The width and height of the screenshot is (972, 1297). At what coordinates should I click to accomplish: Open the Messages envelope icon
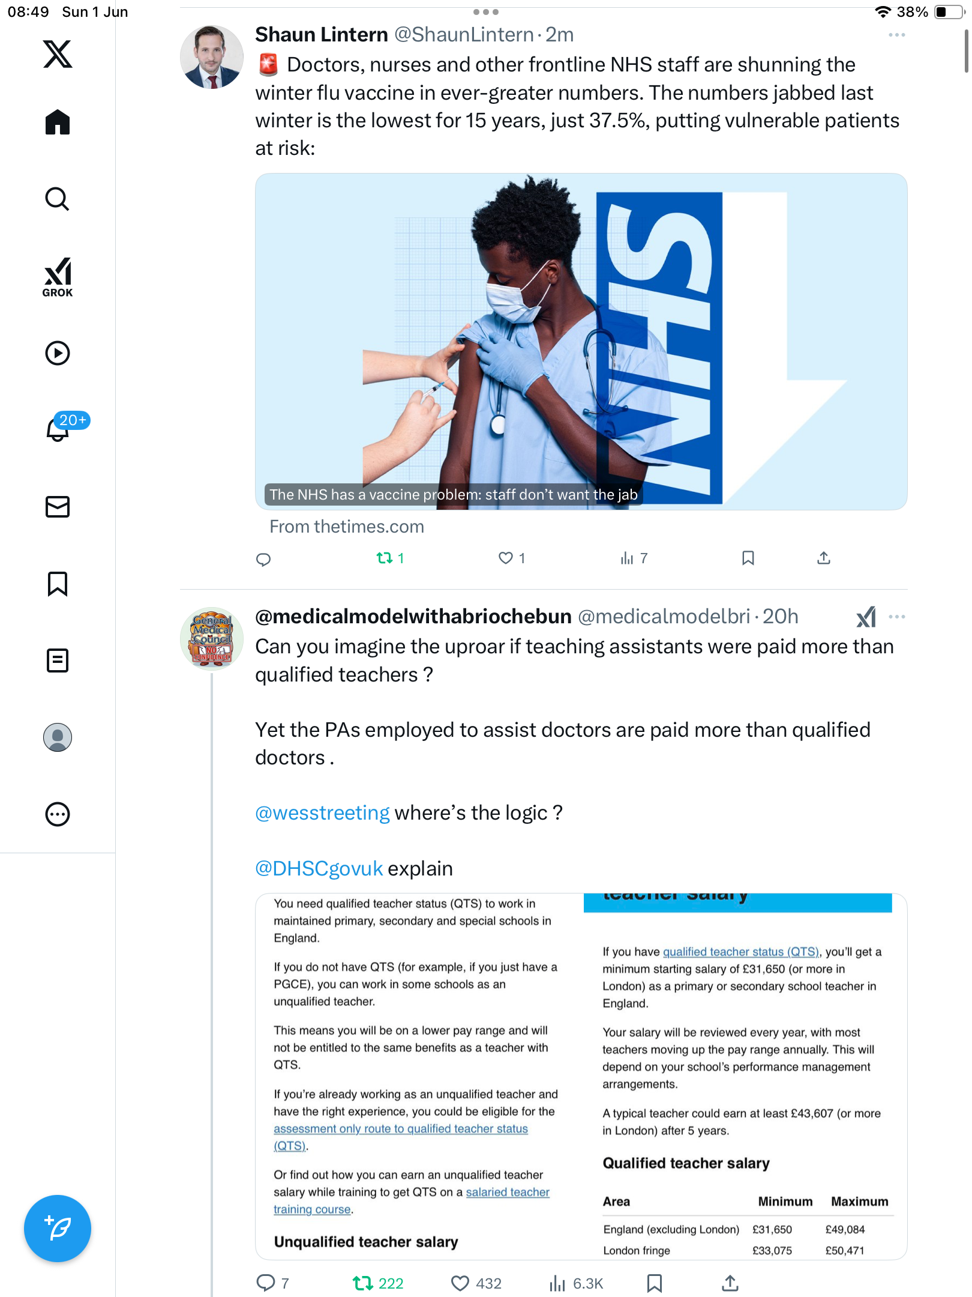click(58, 507)
